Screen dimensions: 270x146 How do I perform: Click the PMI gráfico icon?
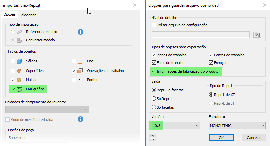click(x=20, y=89)
